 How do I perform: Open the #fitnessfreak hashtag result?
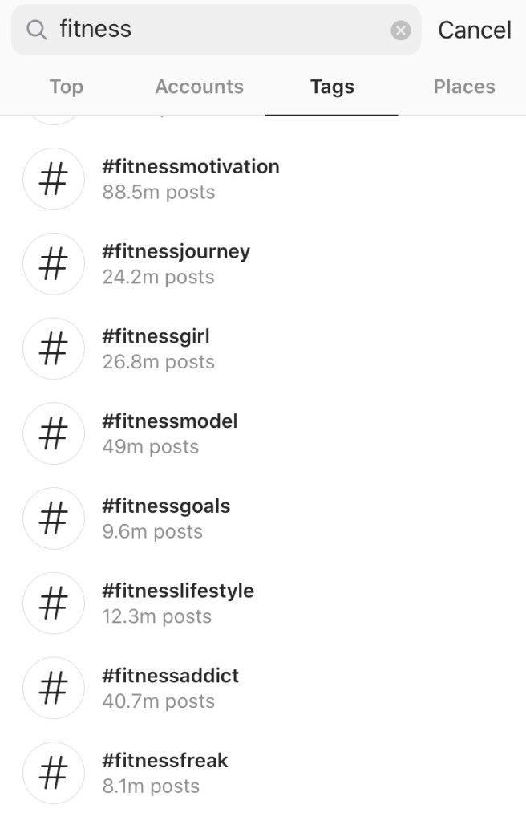[165, 761]
